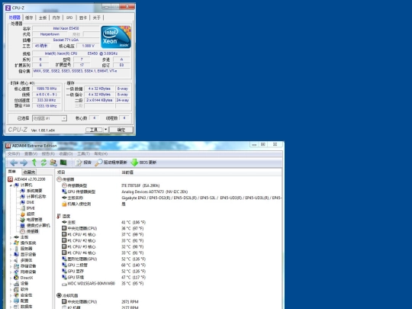Select 超频 overclock item in the tree
Viewport: 412px width, 309px height.
click(27, 214)
